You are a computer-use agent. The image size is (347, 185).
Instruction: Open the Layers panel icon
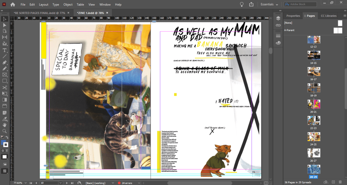[x=278, y=18]
